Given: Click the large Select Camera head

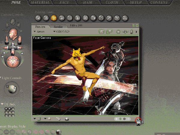Looking at the screenshot, I should tap(13, 34).
